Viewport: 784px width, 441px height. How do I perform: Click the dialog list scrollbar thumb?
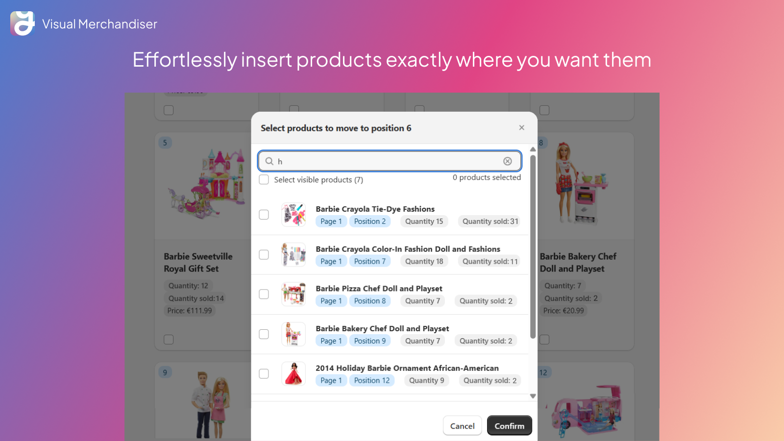533,247
